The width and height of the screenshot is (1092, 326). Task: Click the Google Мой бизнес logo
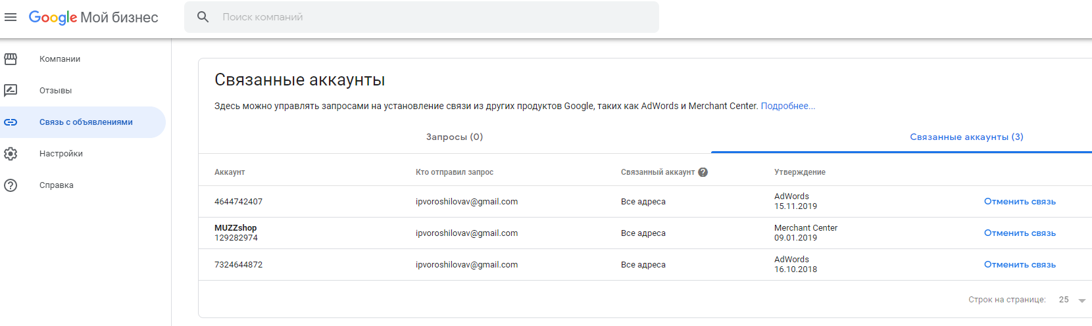pos(93,17)
